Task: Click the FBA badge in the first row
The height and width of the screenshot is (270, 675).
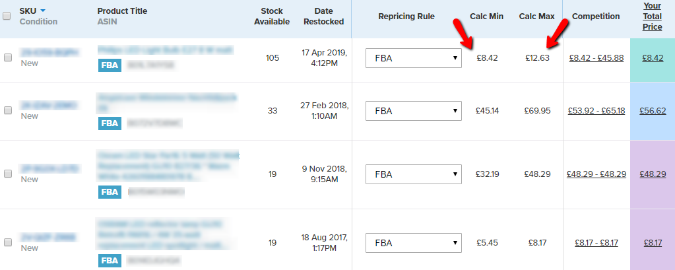Action: 109,65
